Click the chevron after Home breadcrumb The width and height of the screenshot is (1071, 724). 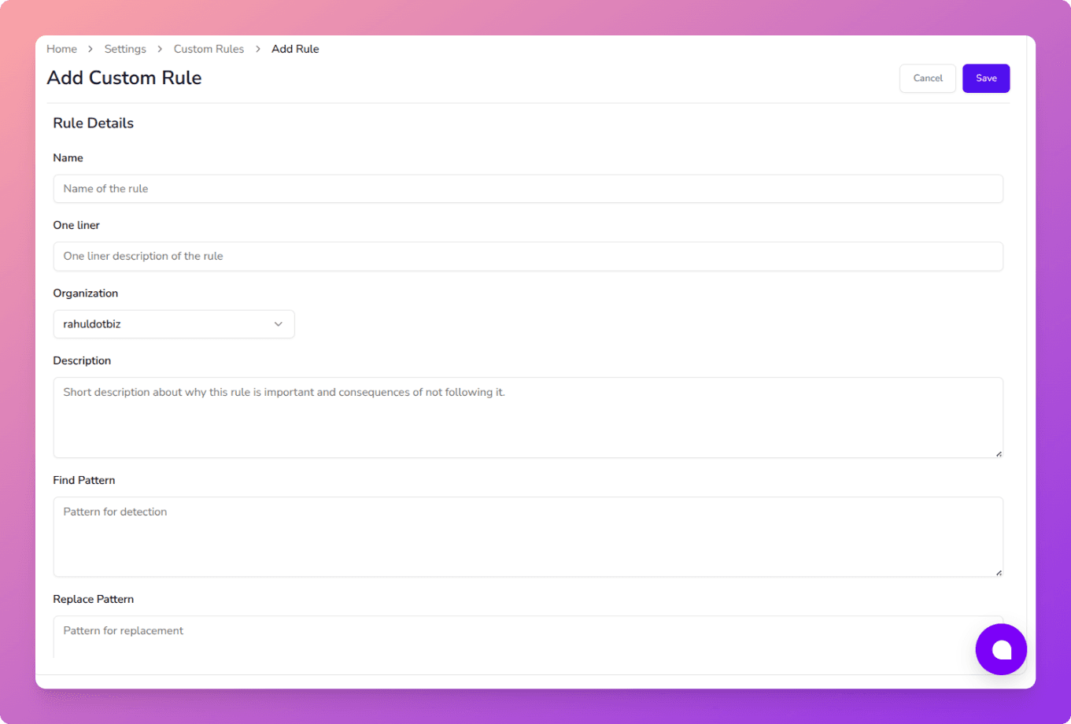90,49
